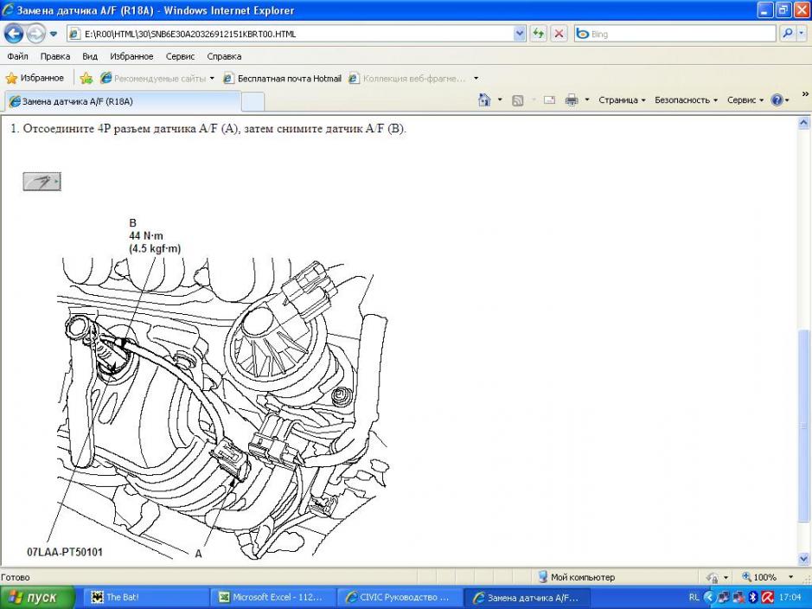Click the Bing search magnifier icon
This screenshot has width=812, height=609.
[x=788, y=34]
